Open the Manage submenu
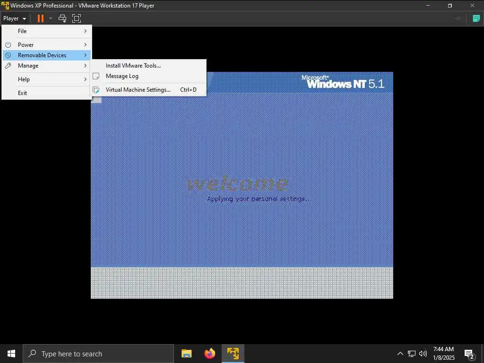The width and height of the screenshot is (484, 363). pos(46,66)
